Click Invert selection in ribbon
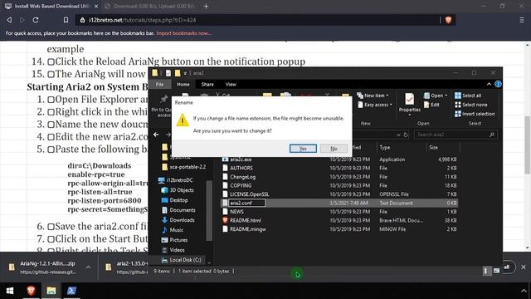This screenshot has width=531, height=299. [475, 114]
